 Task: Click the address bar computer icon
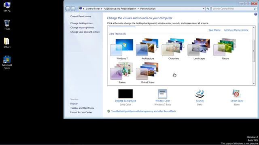[81, 8]
